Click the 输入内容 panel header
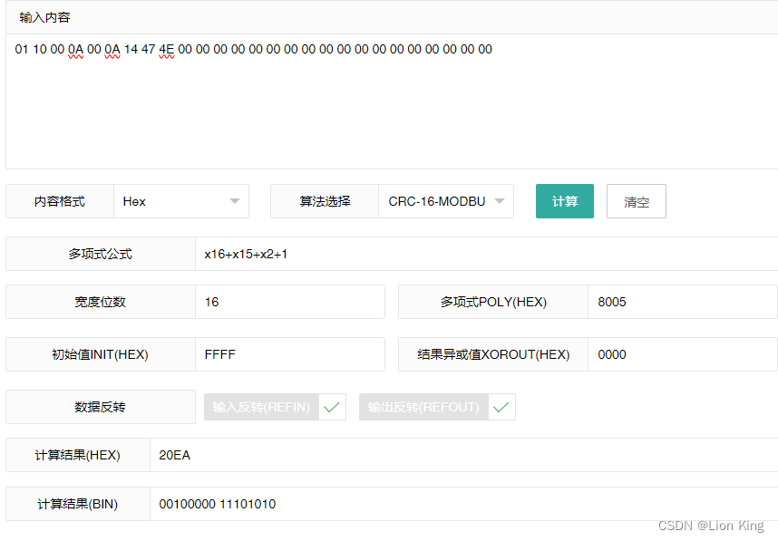The width and height of the screenshot is (778, 541). coord(42,17)
